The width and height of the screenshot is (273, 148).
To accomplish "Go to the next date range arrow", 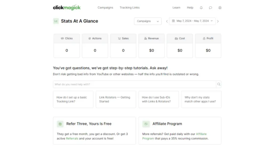I will point(218,21).
